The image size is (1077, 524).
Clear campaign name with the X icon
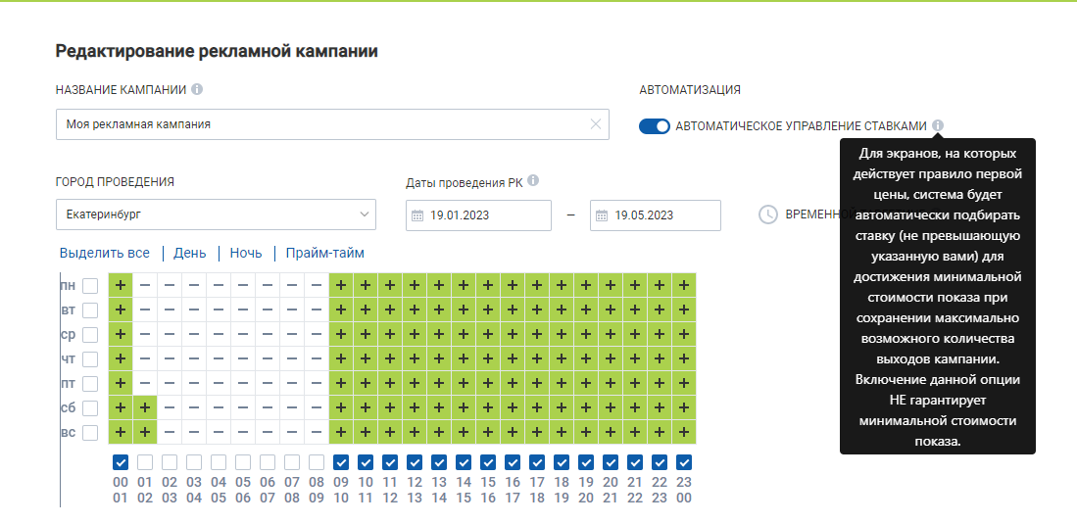[596, 124]
